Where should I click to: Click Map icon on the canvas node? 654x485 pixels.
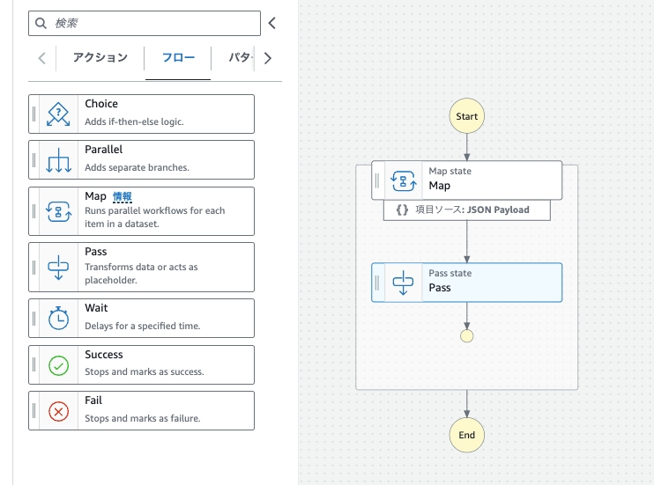[x=403, y=180]
